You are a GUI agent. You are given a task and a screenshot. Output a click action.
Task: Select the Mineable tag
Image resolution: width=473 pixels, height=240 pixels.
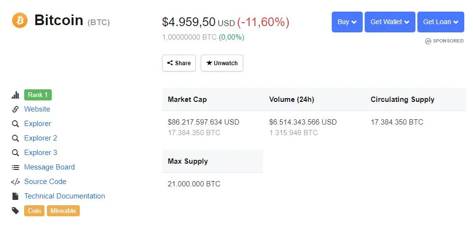click(x=63, y=211)
